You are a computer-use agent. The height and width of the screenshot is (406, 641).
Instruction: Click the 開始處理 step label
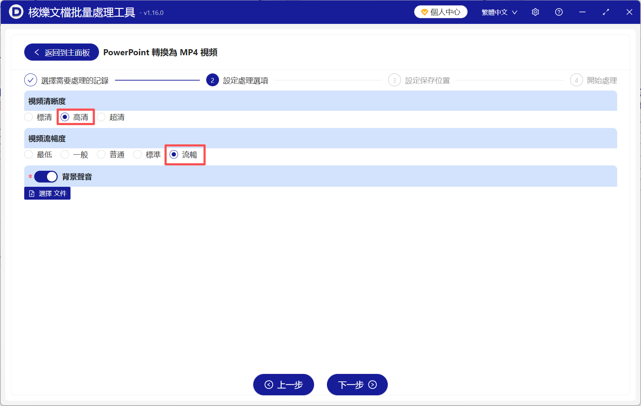tap(602, 80)
